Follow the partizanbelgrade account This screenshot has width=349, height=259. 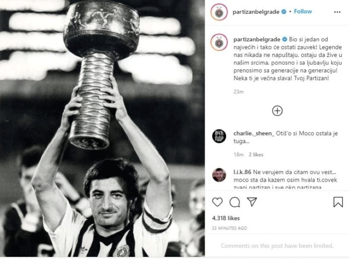303,11
